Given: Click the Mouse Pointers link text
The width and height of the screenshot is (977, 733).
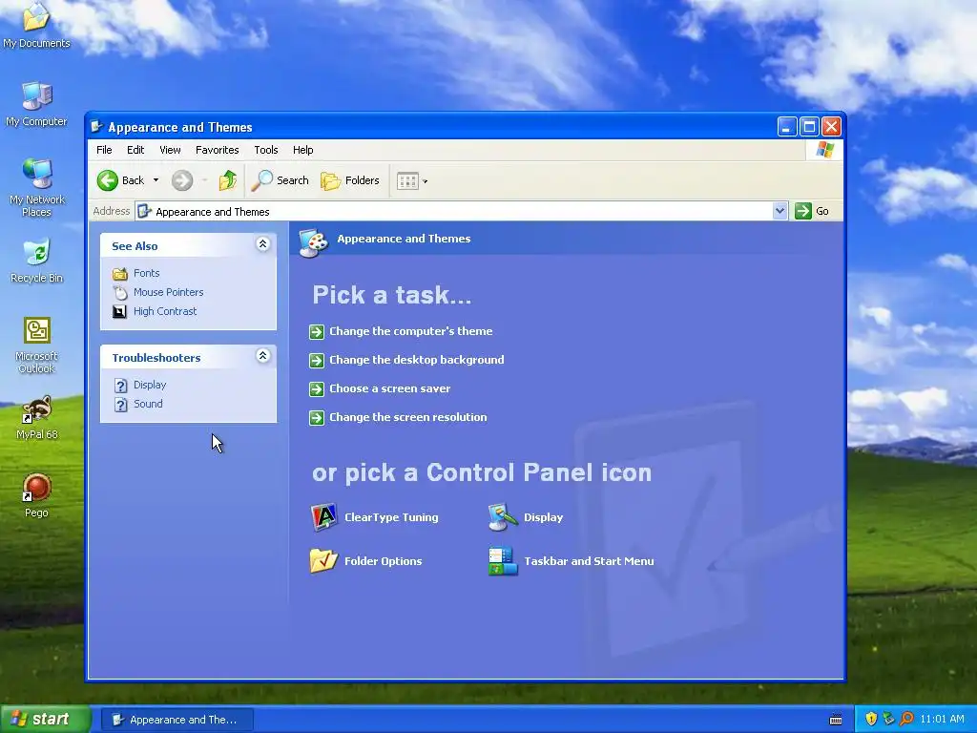Looking at the screenshot, I should [168, 292].
